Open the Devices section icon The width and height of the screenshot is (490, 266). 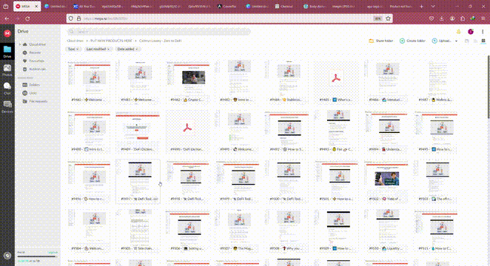click(7, 106)
